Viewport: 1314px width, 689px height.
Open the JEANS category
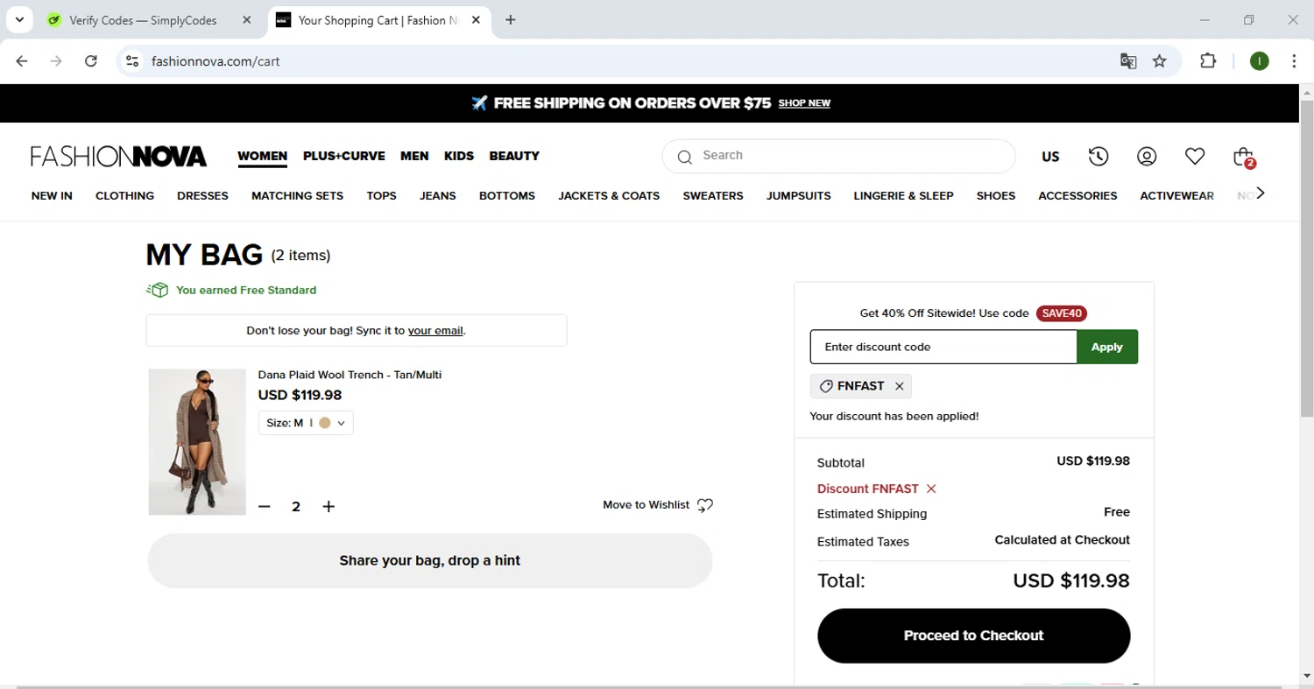click(x=438, y=196)
